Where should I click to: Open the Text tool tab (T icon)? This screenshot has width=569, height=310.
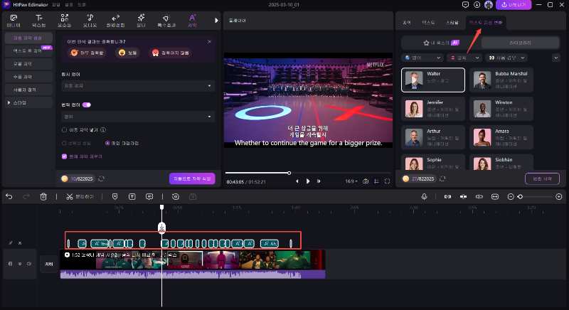coord(39,21)
